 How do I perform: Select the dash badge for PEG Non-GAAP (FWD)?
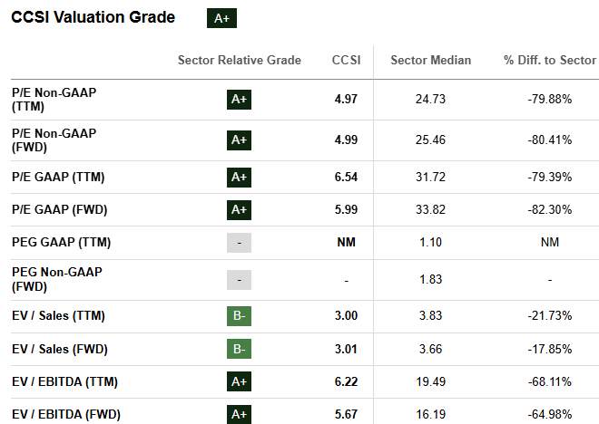pyautogui.click(x=239, y=280)
